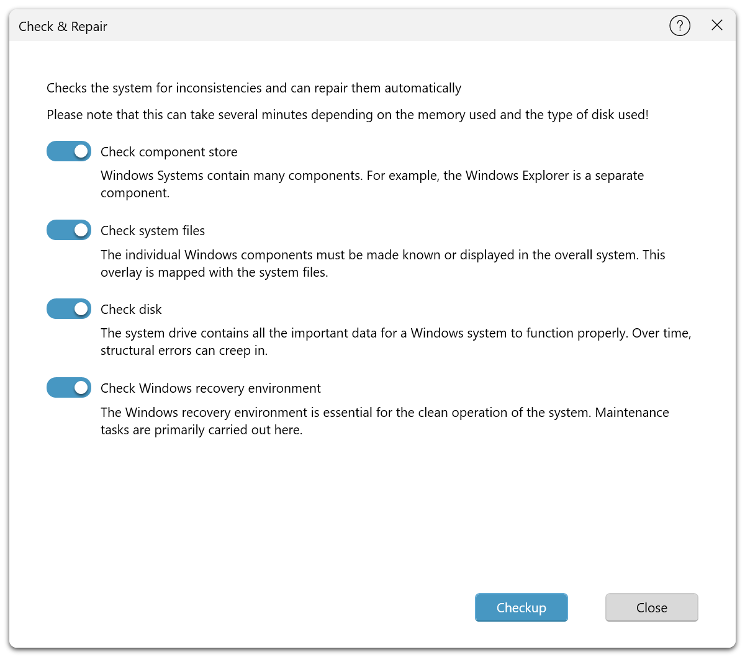Click the "Check disk" label

pos(131,310)
